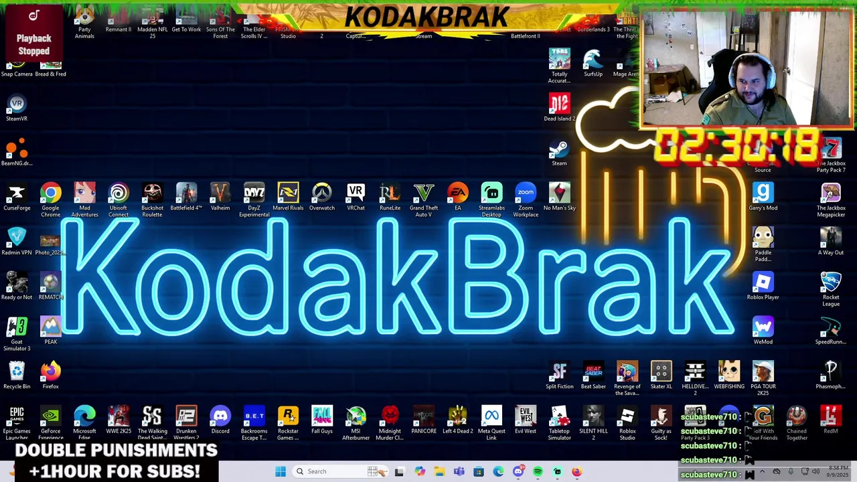Open Microsoft Teams from the taskbar
This screenshot has width=857, height=482.
(459, 471)
